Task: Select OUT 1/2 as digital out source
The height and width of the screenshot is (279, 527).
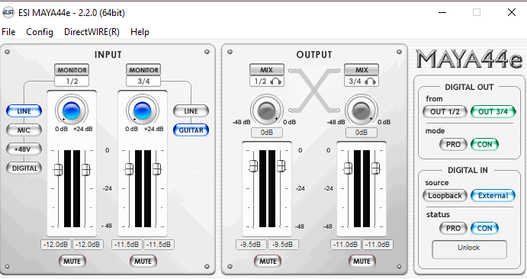Action: point(445,111)
